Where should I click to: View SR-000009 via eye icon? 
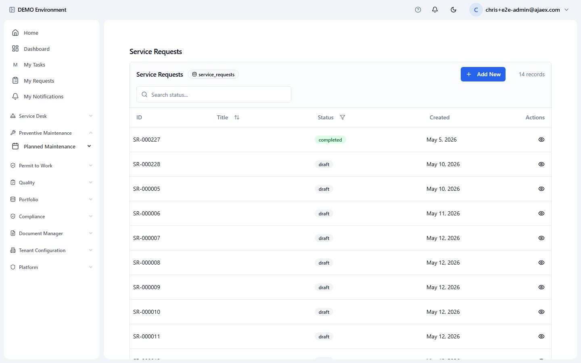point(541,287)
